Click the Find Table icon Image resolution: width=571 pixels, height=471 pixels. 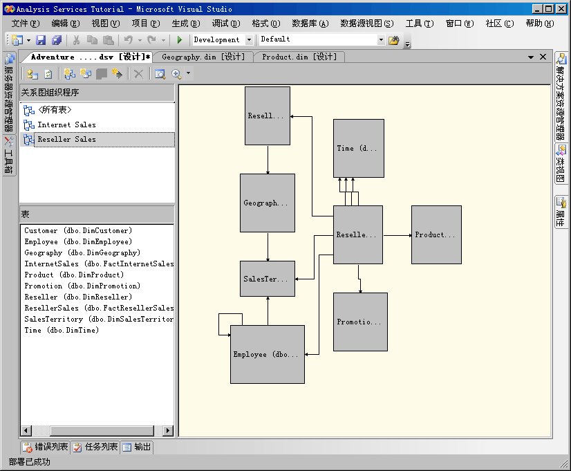pos(160,74)
